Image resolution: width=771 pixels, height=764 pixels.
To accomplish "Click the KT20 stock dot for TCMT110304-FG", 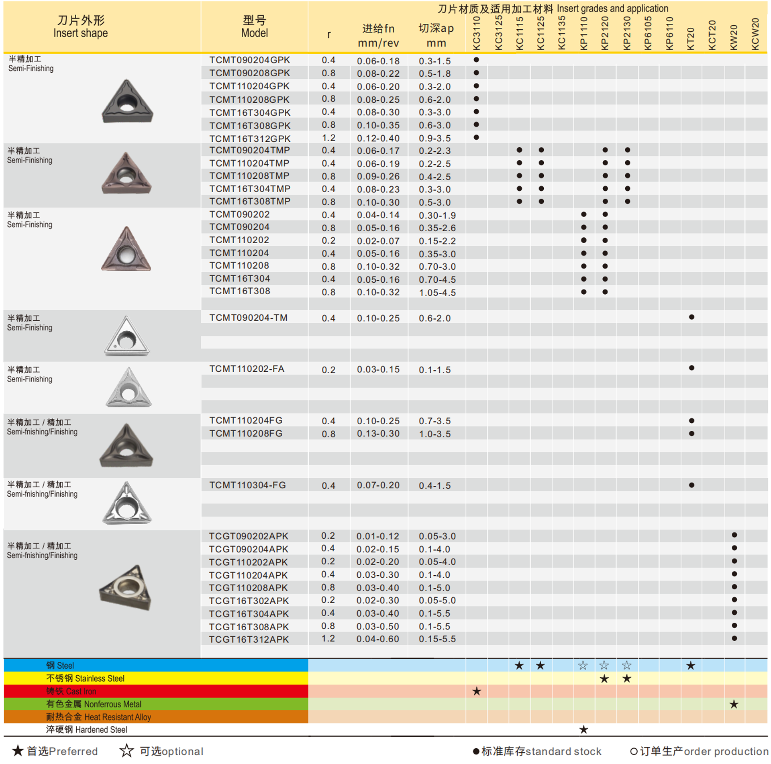I will tap(691, 485).
